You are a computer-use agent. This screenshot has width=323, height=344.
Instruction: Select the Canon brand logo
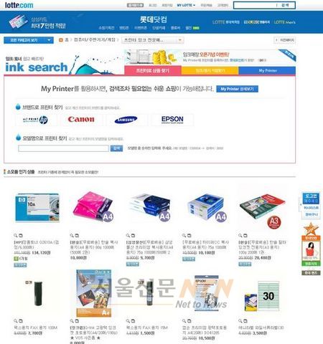click(x=81, y=120)
